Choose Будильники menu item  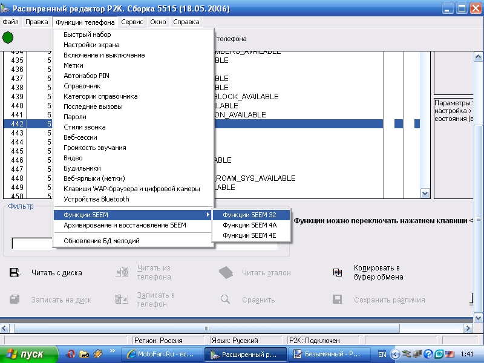click(133, 168)
